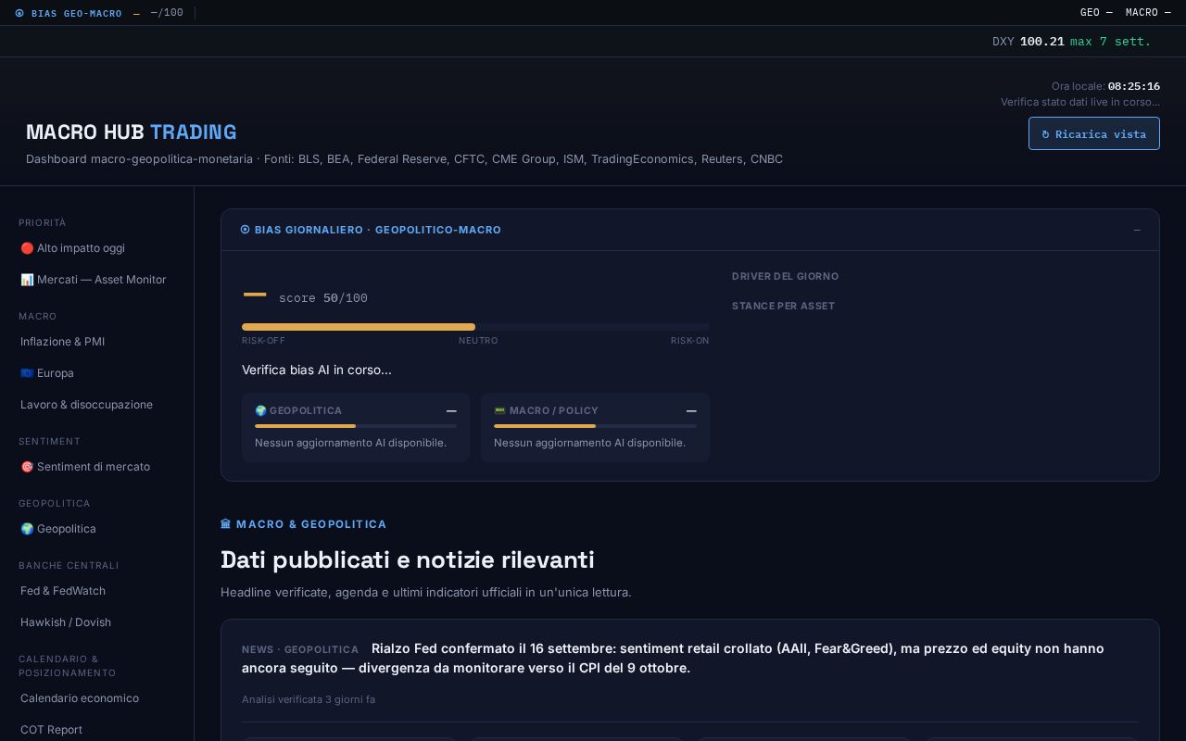Image resolution: width=1186 pixels, height=741 pixels.
Task: Open Alto impatto oggi section
Action: [x=96, y=248]
